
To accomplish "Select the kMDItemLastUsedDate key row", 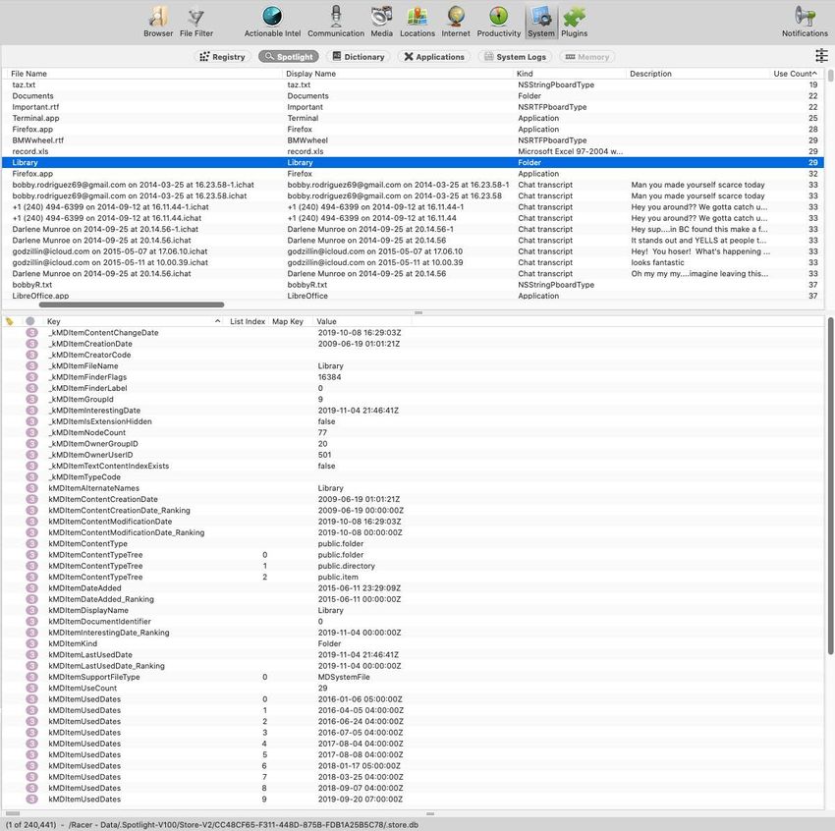I will [413, 654].
